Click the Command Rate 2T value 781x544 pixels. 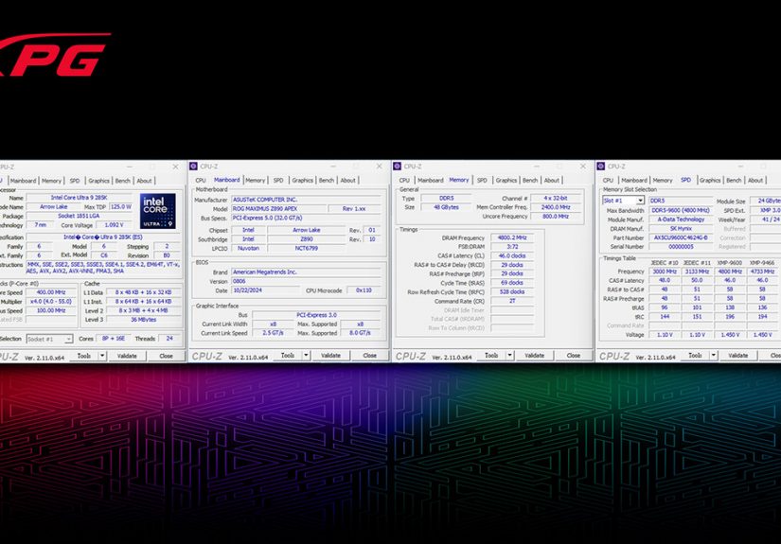pos(511,301)
